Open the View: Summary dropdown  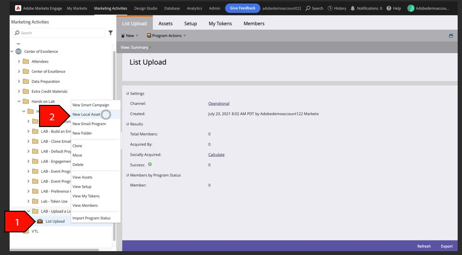pos(135,47)
